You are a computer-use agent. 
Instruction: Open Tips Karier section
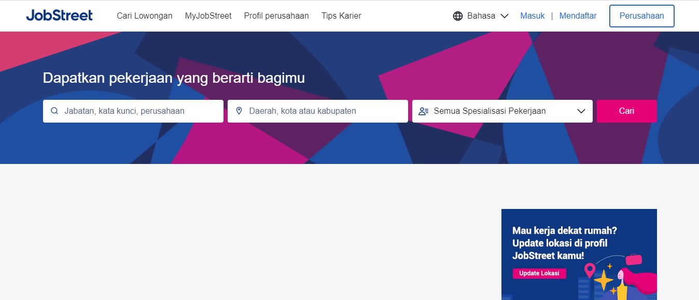341,16
